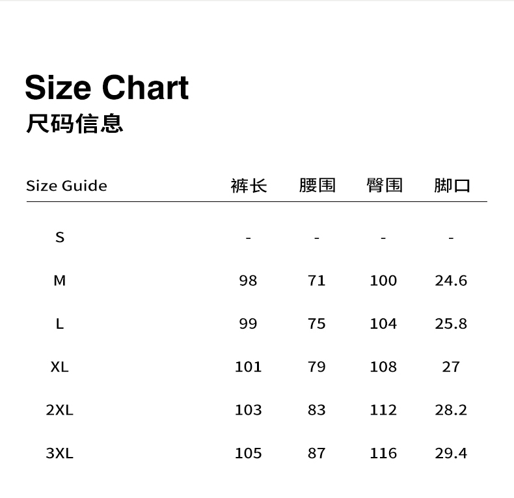Select the Size Guide column header
Screen dimensions: 514x498
(x=66, y=186)
